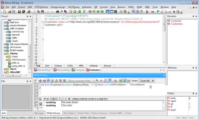
Task: Click the Find in Files binoculars icon
Action: click(66, 12)
